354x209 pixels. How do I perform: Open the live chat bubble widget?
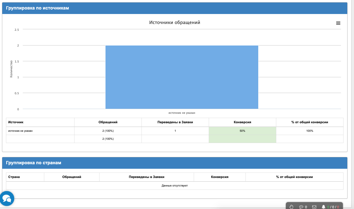click(7, 198)
